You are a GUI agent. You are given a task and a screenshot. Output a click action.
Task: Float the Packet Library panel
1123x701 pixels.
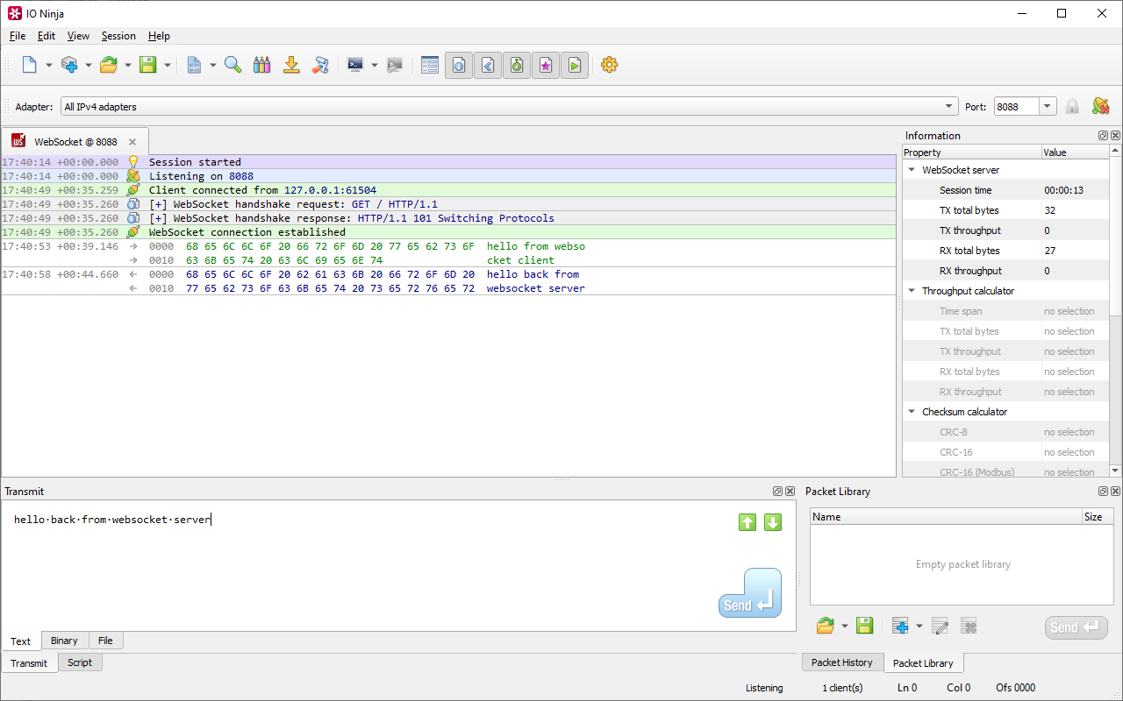pos(1103,492)
